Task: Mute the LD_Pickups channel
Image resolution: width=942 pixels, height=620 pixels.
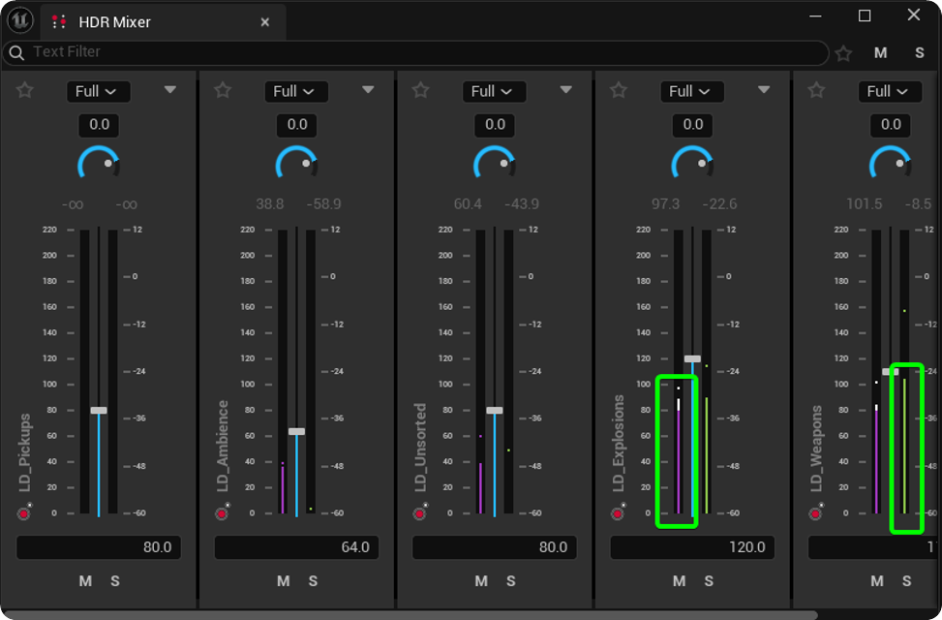Action: pyautogui.click(x=85, y=581)
